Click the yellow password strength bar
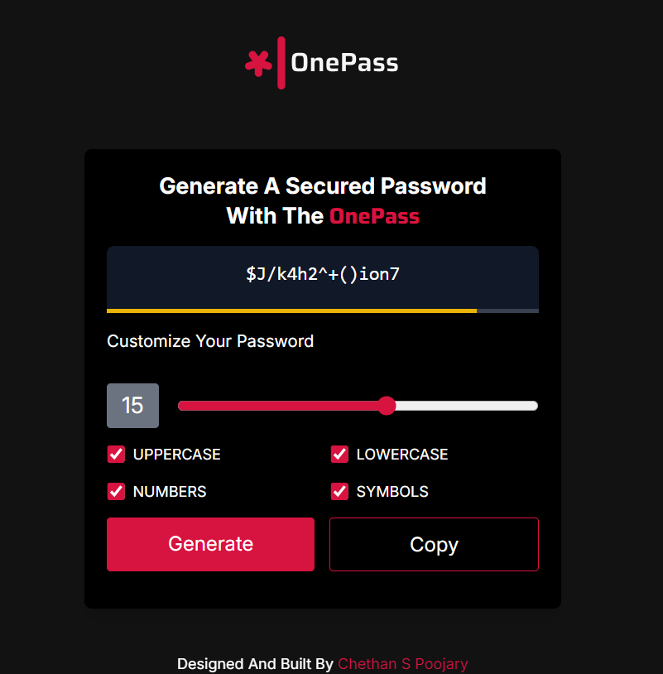The image size is (663, 674). pyautogui.click(x=291, y=311)
